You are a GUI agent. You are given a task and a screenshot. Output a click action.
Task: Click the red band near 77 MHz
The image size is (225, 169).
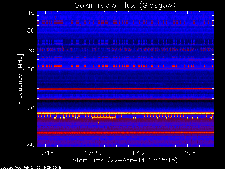click(x=126, y=133)
